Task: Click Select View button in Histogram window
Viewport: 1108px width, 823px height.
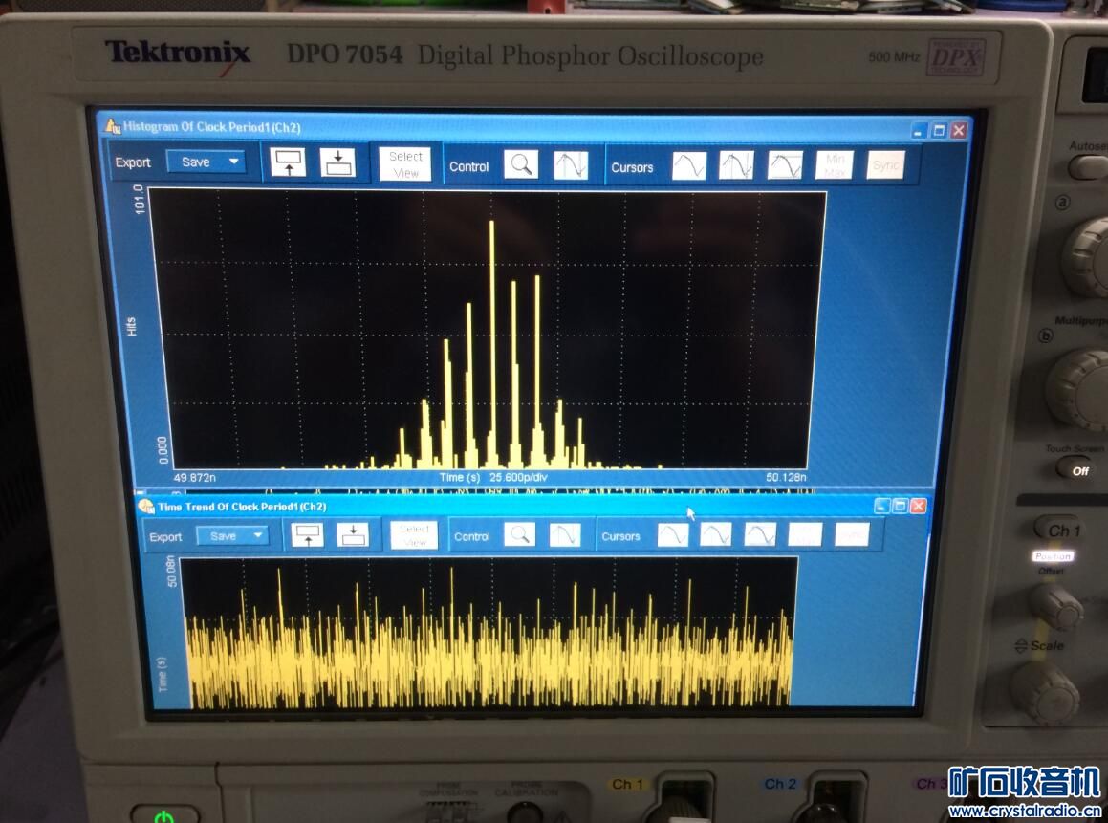Action: pyautogui.click(x=405, y=163)
